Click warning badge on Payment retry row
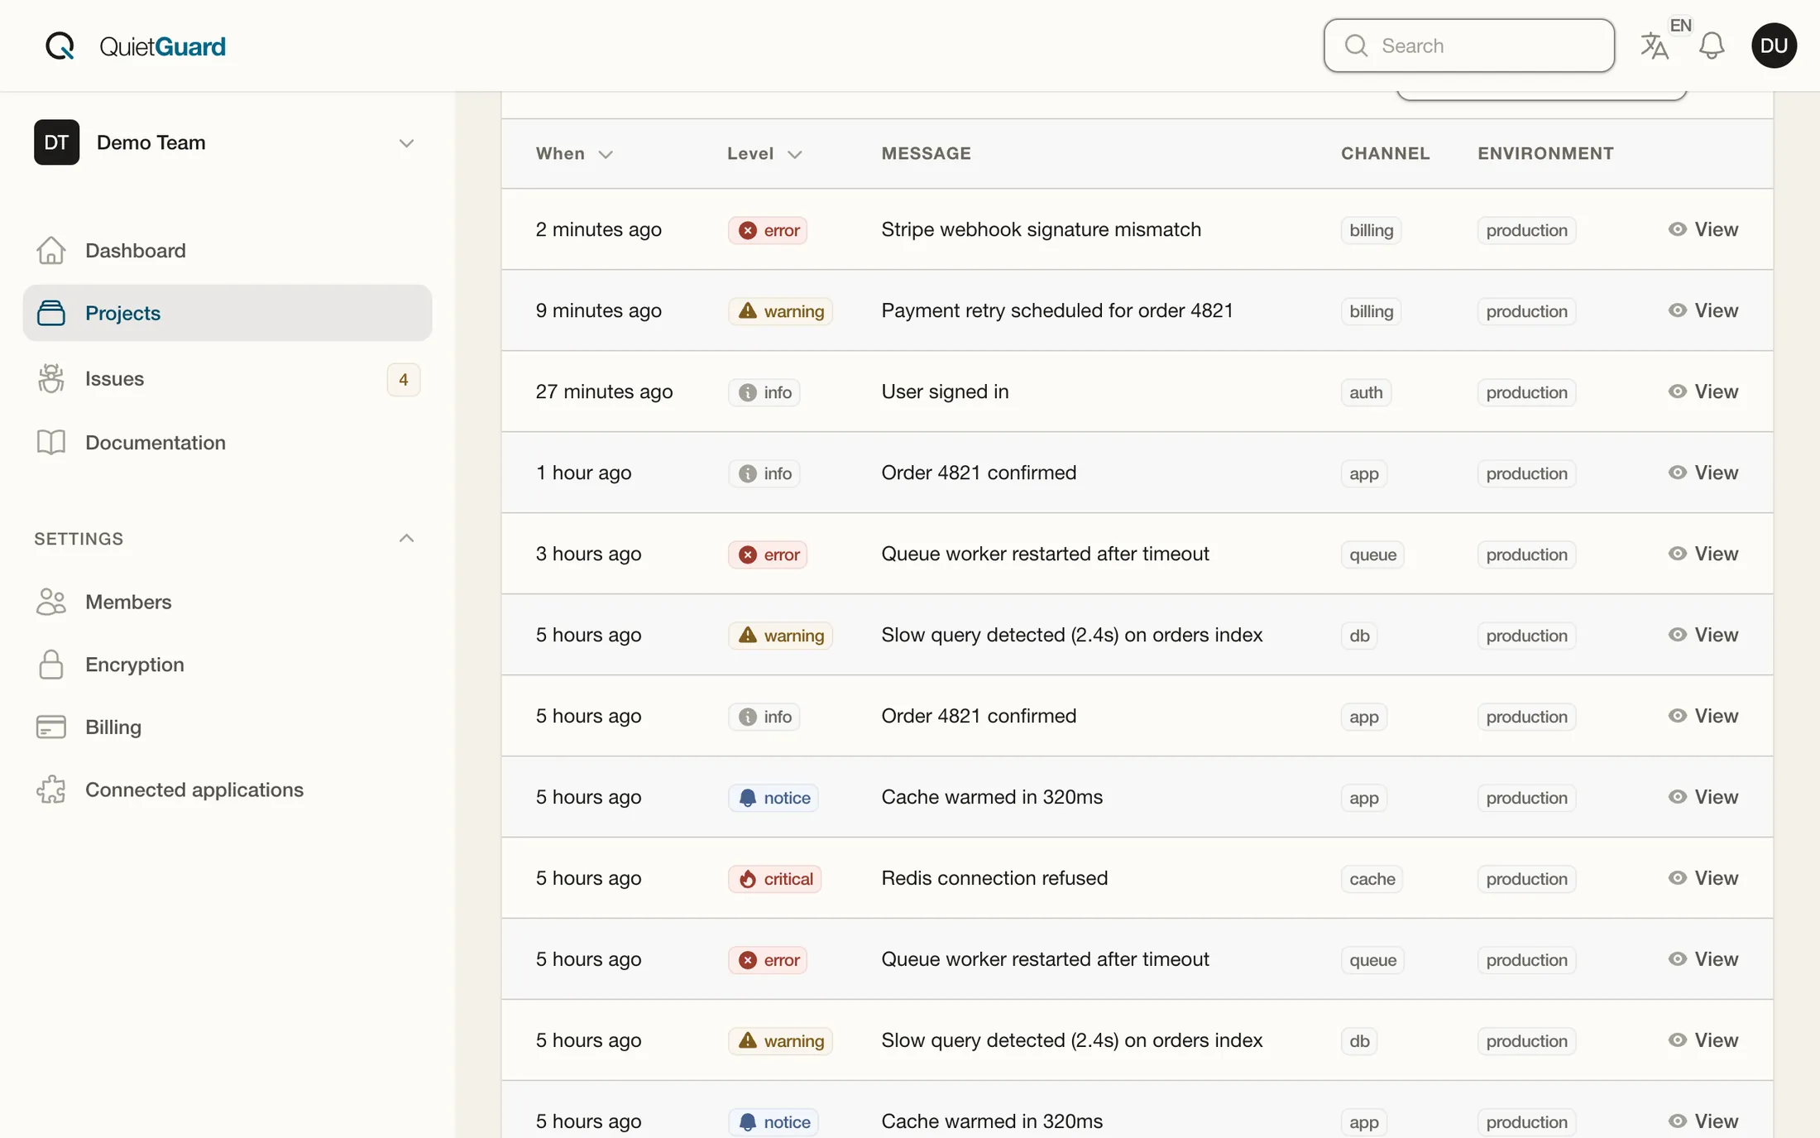 click(780, 311)
